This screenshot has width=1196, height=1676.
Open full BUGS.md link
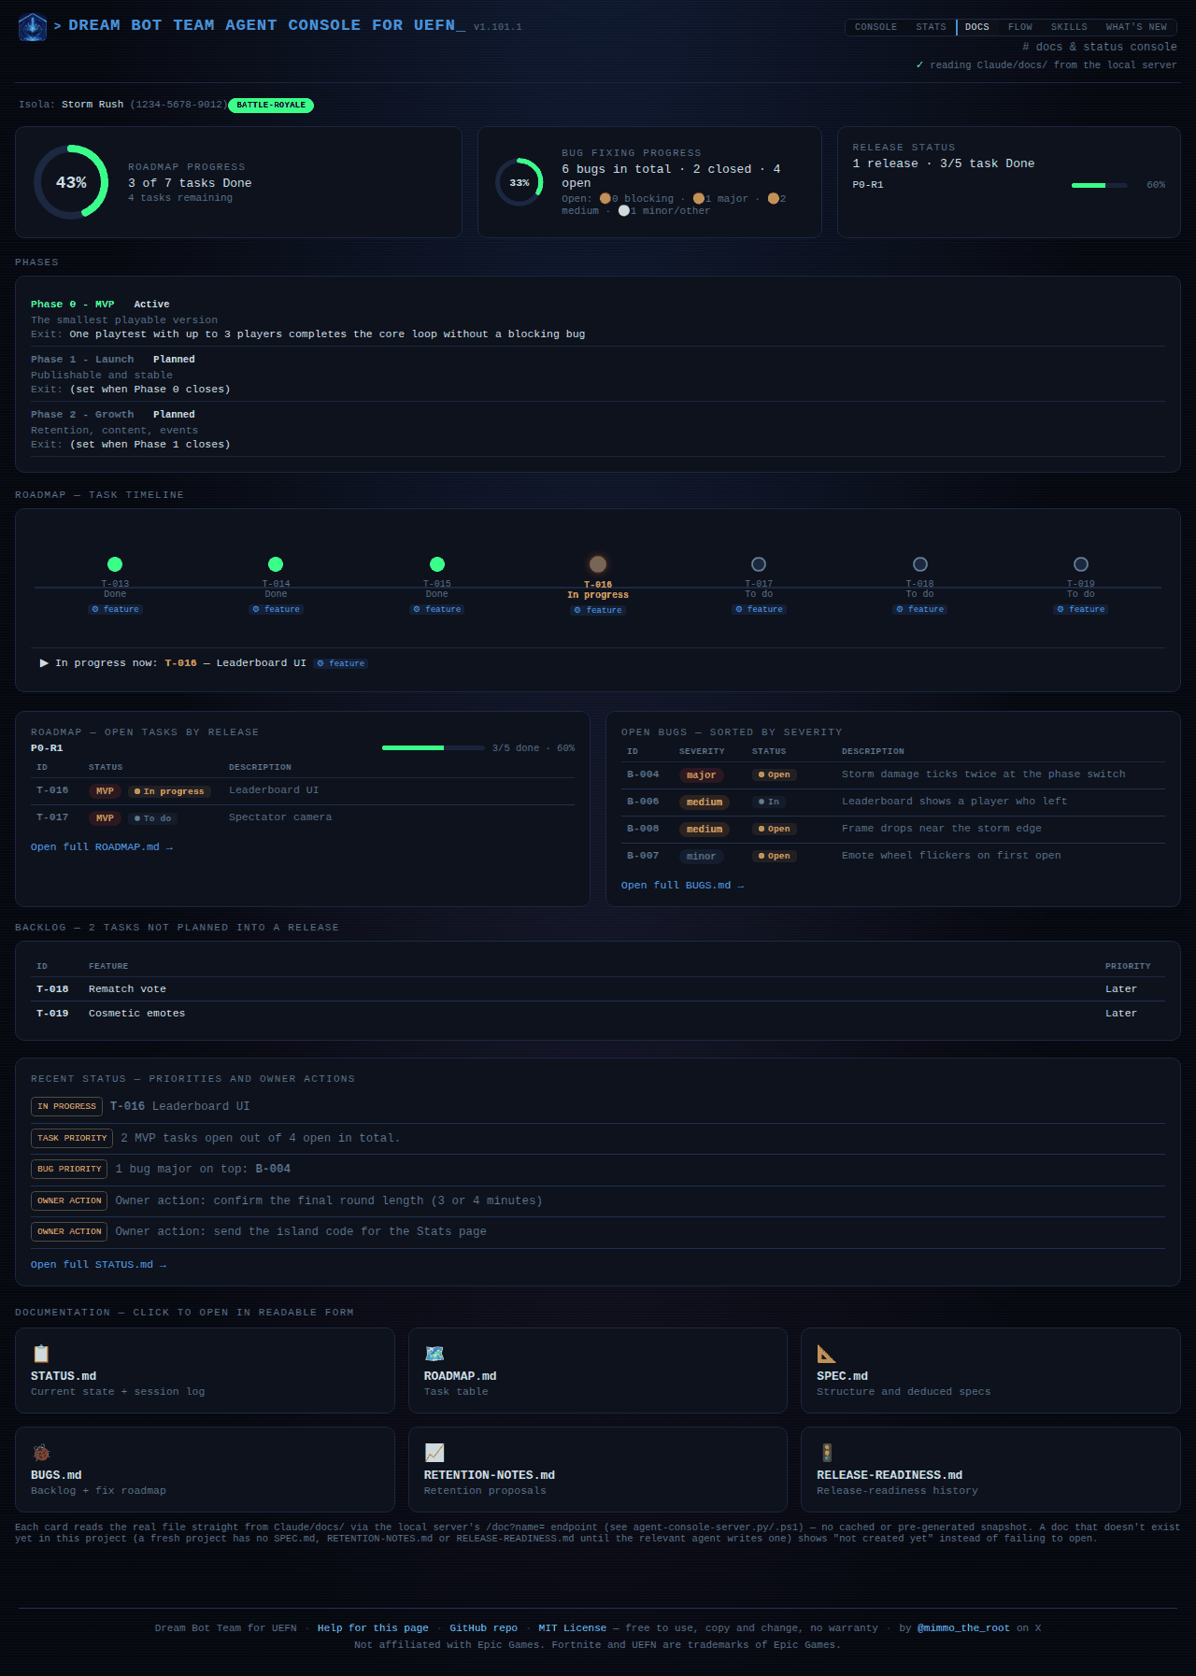683,886
